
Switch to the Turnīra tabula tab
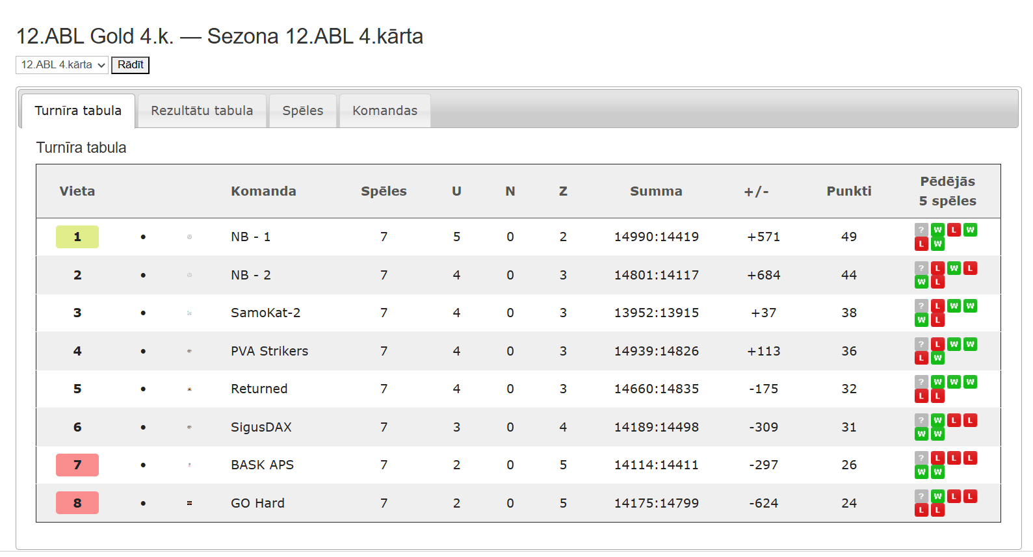coord(78,110)
